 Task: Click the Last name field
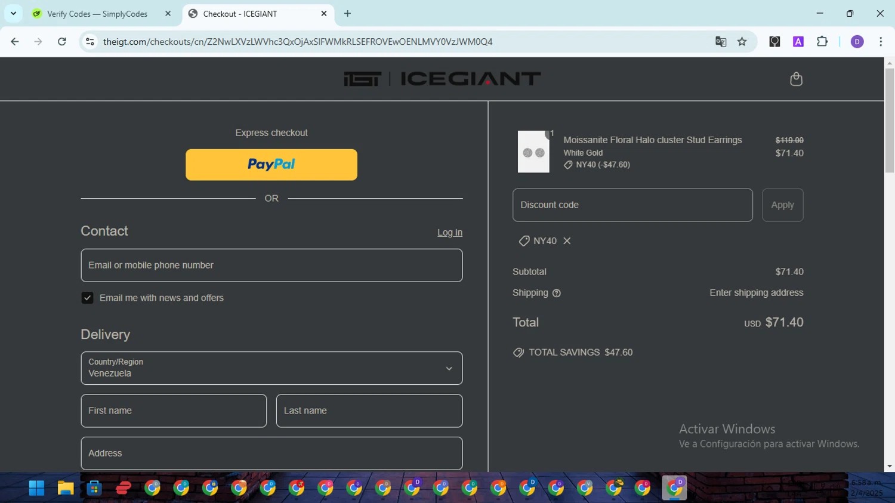coord(369,411)
